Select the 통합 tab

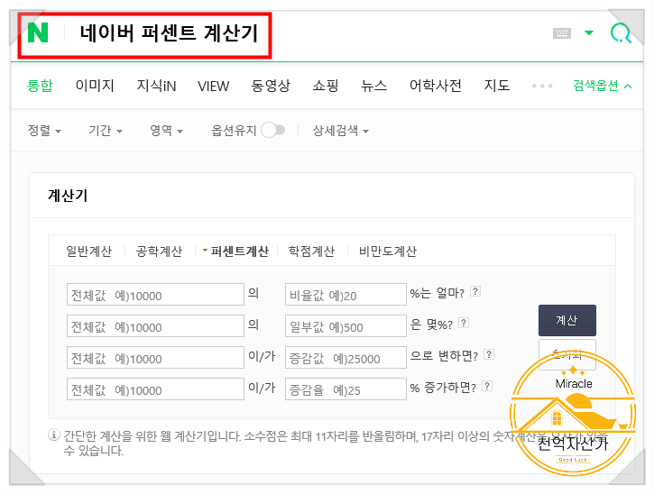click(x=40, y=86)
